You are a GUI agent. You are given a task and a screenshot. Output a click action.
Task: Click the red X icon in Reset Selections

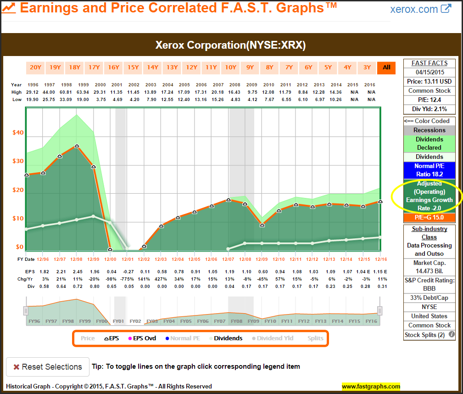coord(16,367)
